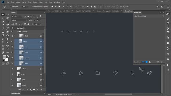
Task: Open the Kind filter dropdown
Action: point(17,17)
